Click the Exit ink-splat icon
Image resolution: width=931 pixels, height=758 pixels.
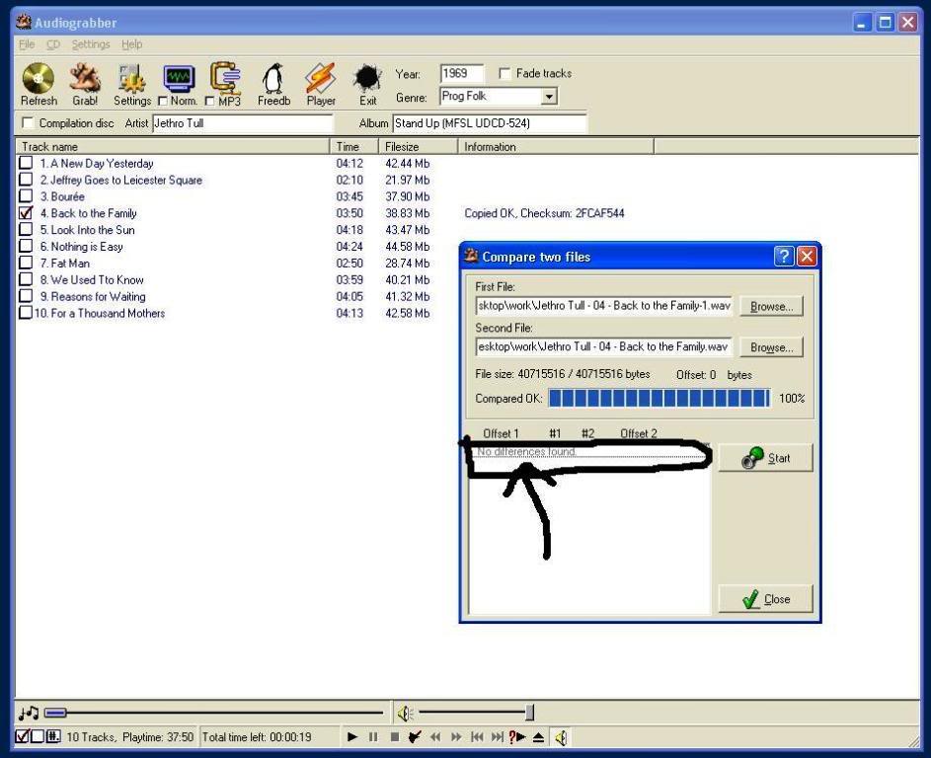click(x=367, y=78)
